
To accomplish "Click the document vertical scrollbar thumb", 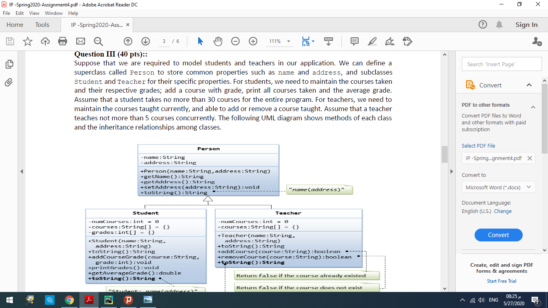I will pos(444,154).
